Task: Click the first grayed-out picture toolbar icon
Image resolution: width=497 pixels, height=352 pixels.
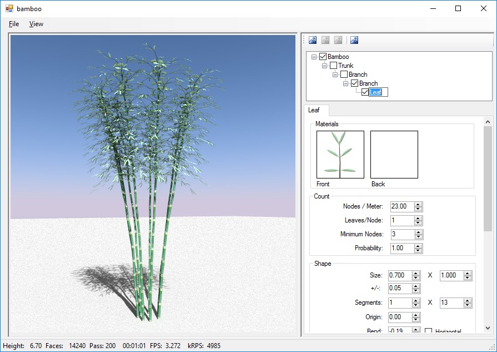Action: point(325,40)
